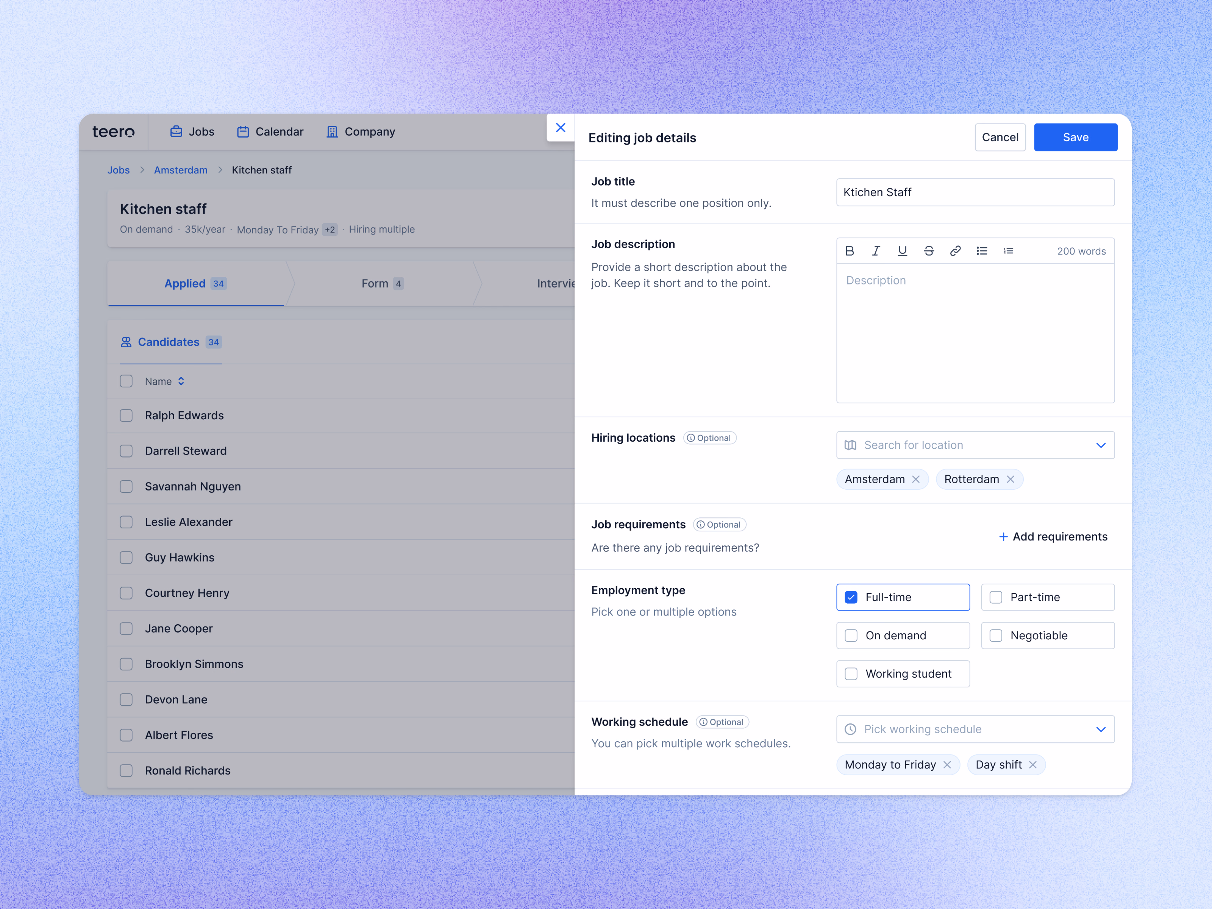Open the Company navigation item
Image resolution: width=1212 pixels, height=909 pixels.
361,131
